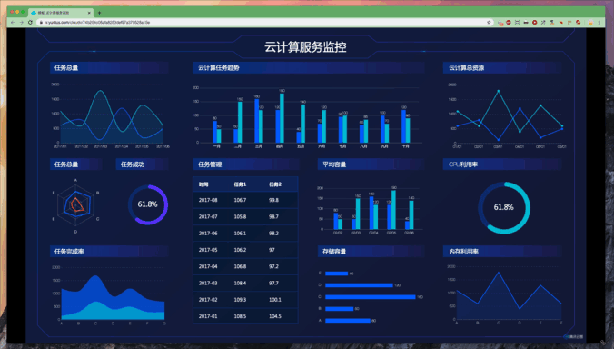Screen dimensions: 614x349
Task: Click the 存储容量 panel header
Action: (371, 252)
